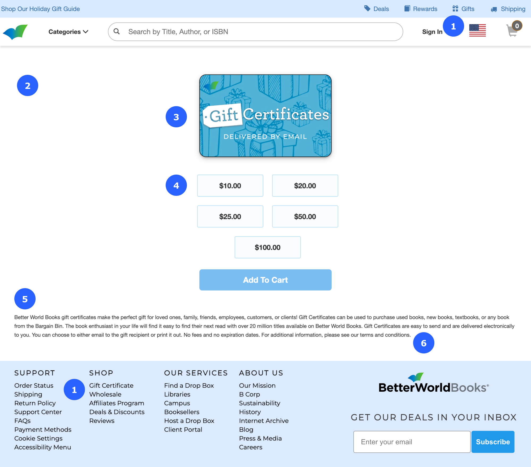Click the Gift Certificates card image
The height and width of the screenshot is (467, 531).
[265, 116]
